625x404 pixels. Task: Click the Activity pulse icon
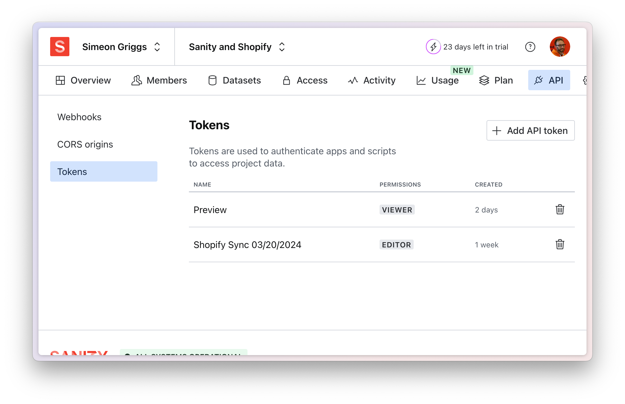[x=353, y=80]
